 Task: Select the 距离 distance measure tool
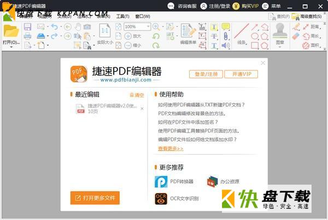[x=312, y=27]
